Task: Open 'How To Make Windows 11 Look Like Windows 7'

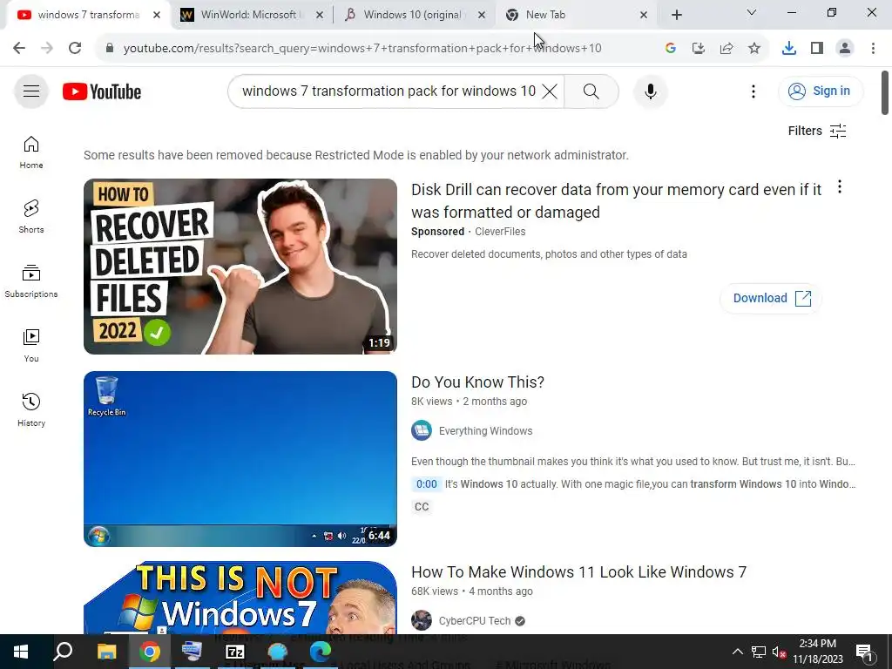Action: click(x=578, y=571)
